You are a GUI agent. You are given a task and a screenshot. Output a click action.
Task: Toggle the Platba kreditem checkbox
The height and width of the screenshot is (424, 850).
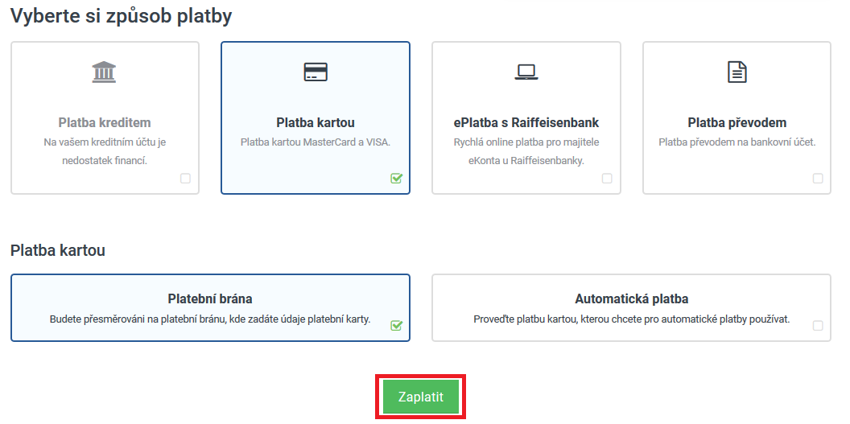coord(185,178)
